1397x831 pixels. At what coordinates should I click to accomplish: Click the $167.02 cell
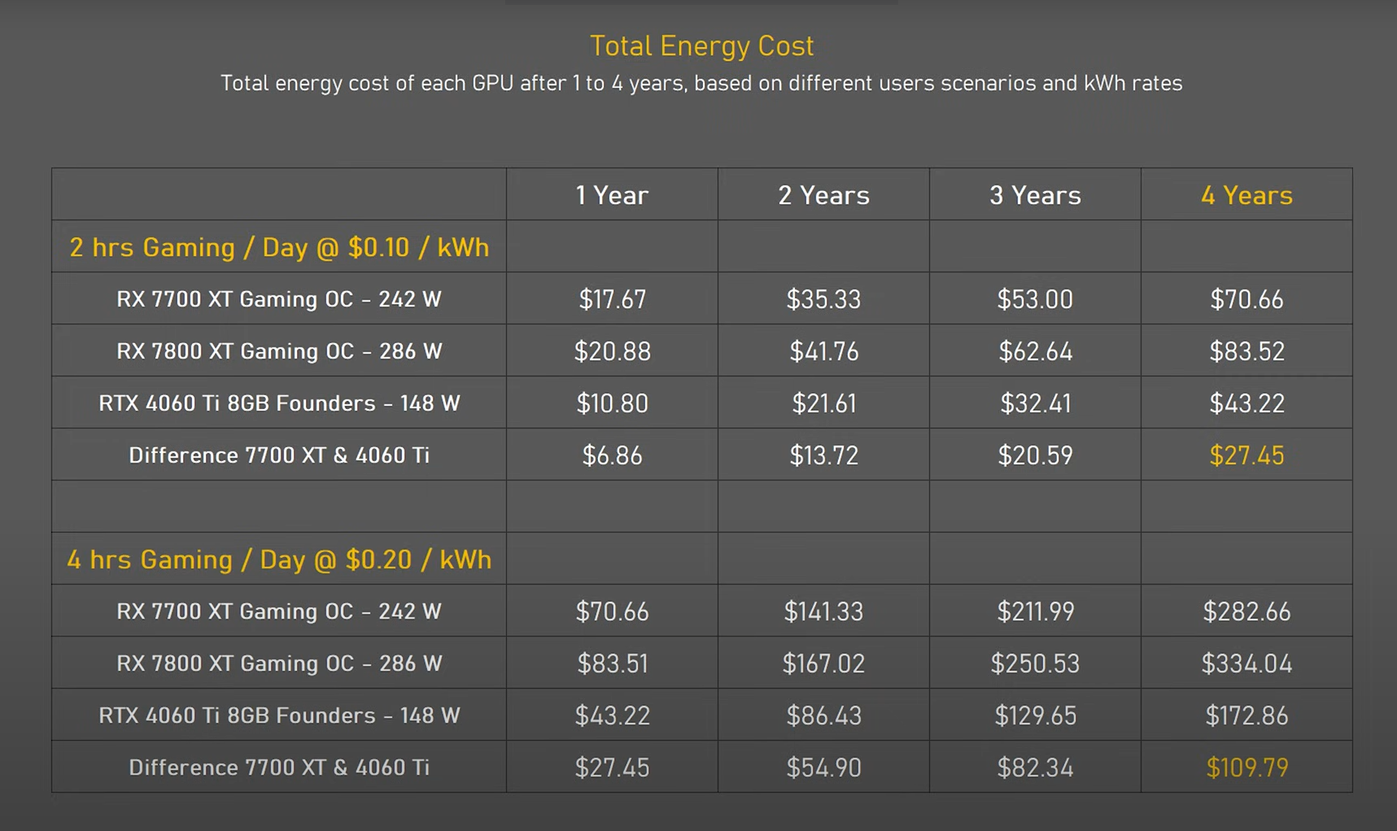(x=823, y=663)
